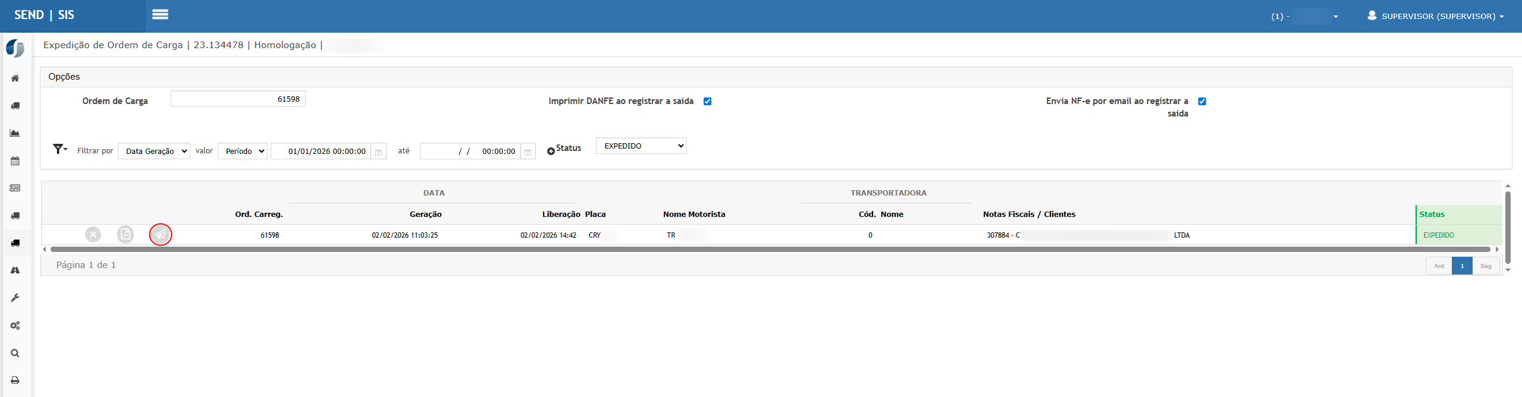
Task: Click the gray X cancel icon in the order row
Action: coord(93,235)
